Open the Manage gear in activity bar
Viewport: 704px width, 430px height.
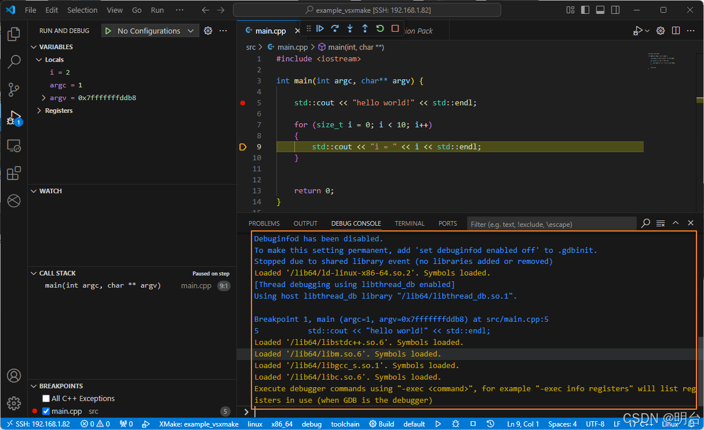pos(14,403)
